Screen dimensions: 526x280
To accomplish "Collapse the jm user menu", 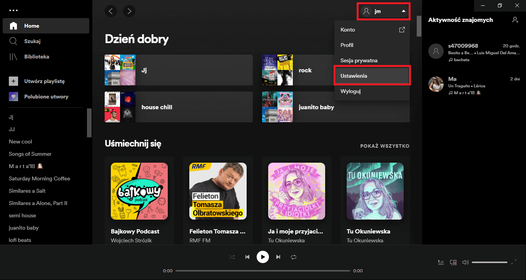I will pos(384,11).
